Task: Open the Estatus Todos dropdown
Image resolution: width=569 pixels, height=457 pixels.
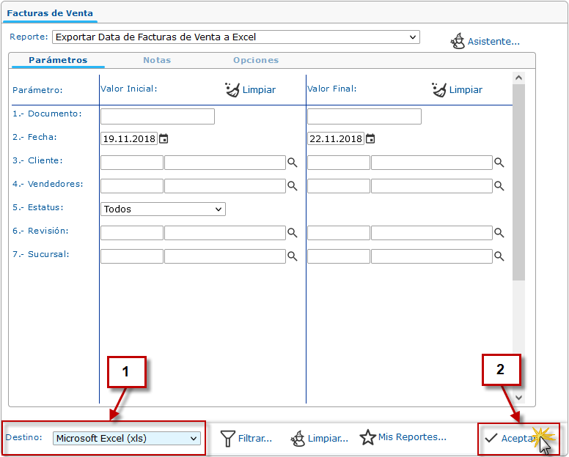Action: (x=163, y=209)
